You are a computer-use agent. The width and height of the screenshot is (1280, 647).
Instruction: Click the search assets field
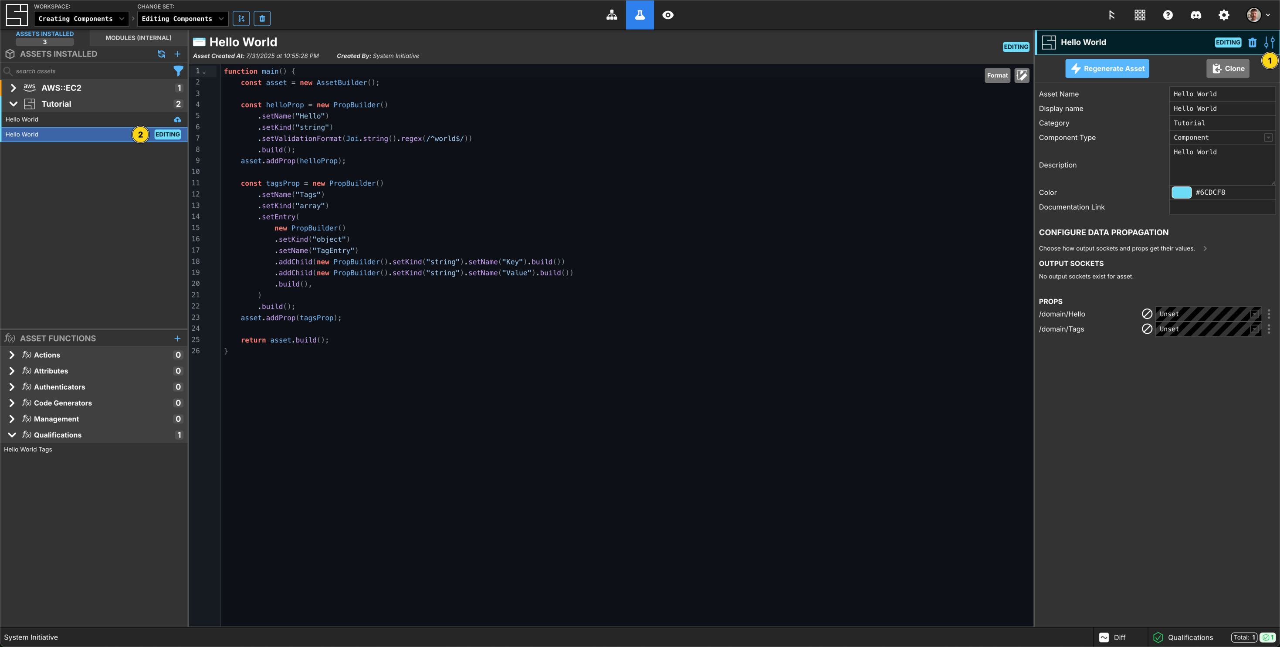click(x=89, y=71)
